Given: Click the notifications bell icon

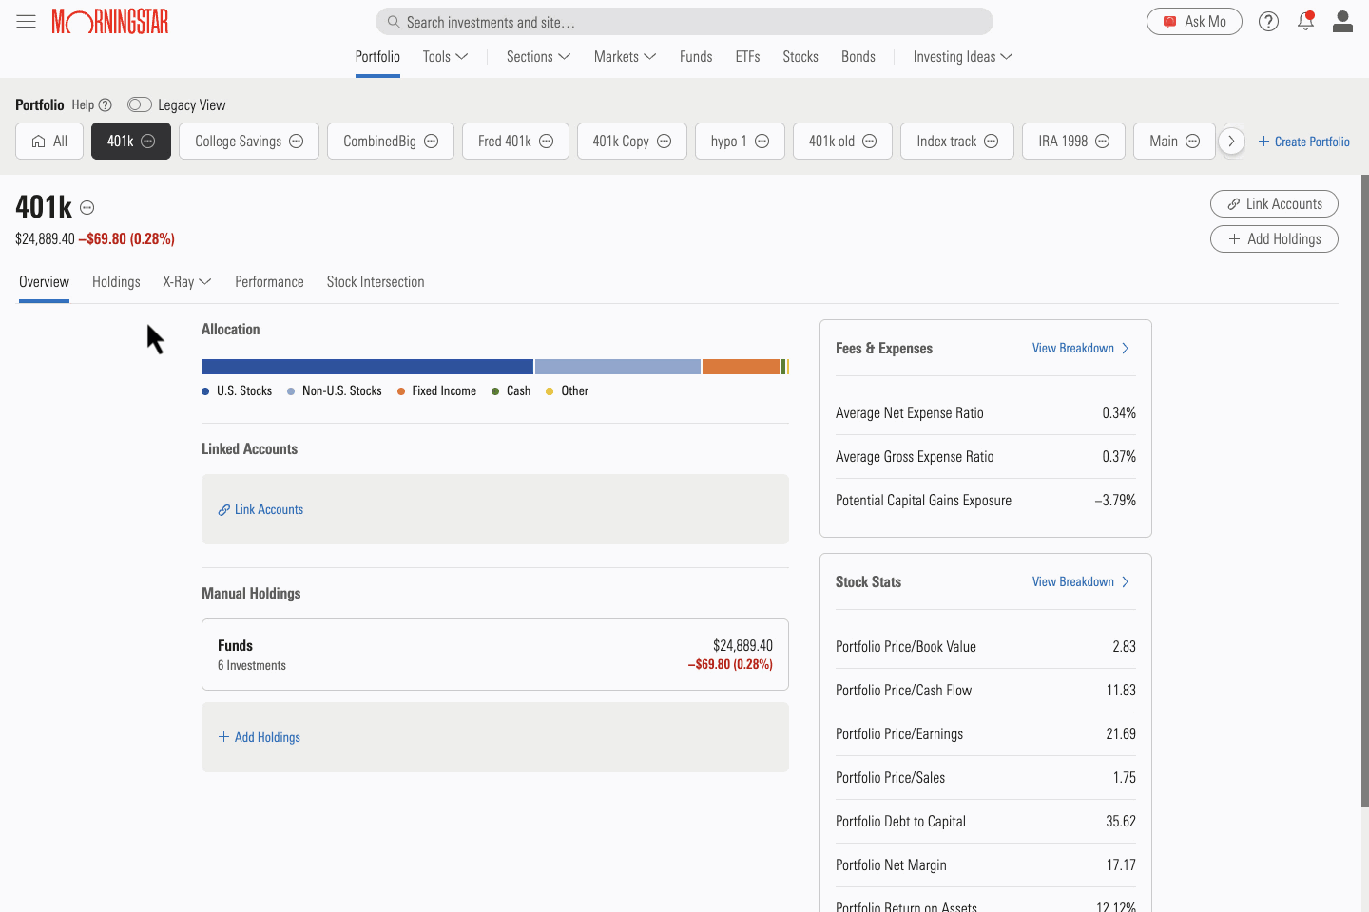Looking at the screenshot, I should point(1305,21).
